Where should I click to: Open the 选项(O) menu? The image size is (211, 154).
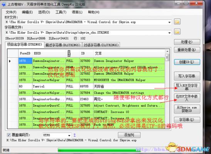[44, 12]
